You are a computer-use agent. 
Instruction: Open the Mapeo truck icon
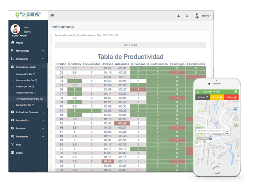pos(13,43)
